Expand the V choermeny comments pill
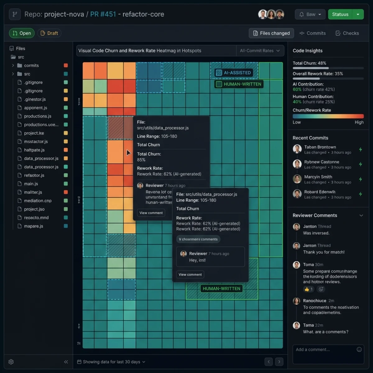The width and height of the screenshot is (373, 373). pos(198,239)
